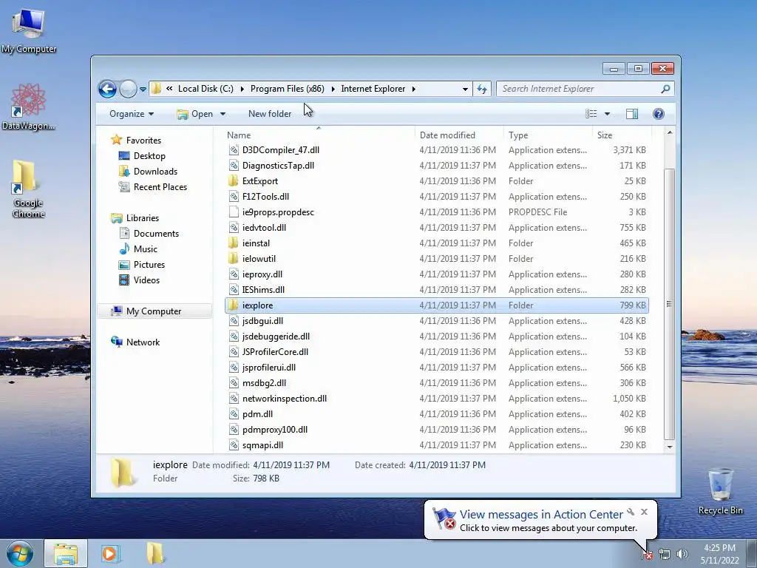757x568 pixels.
Task: Click the scroll up arrow of file list
Action: (x=670, y=132)
